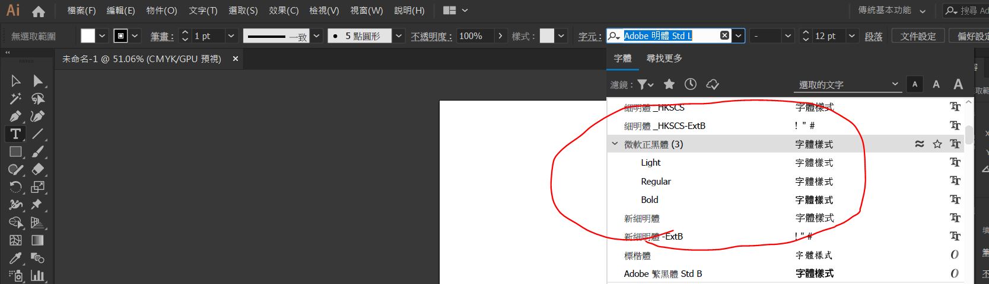Clear the font search field X
The image size is (989, 284).
click(x=724, y=35)
